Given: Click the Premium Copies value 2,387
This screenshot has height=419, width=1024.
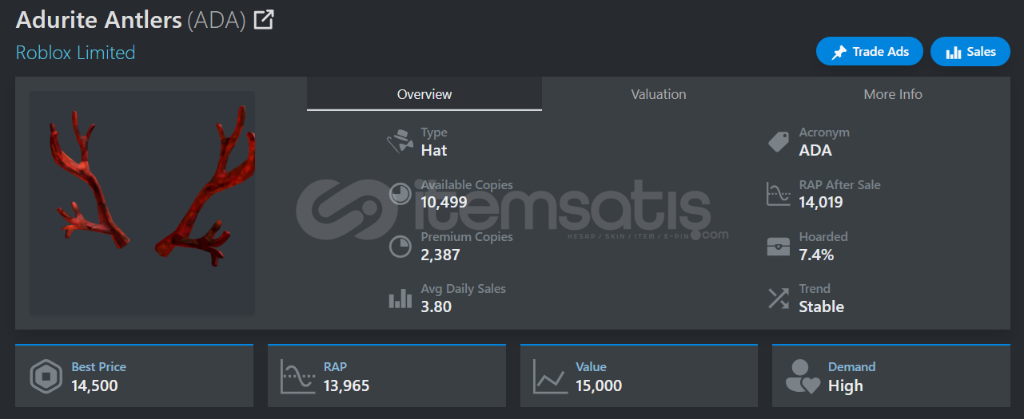Looking at the screenshot, I should pos(440,255).
